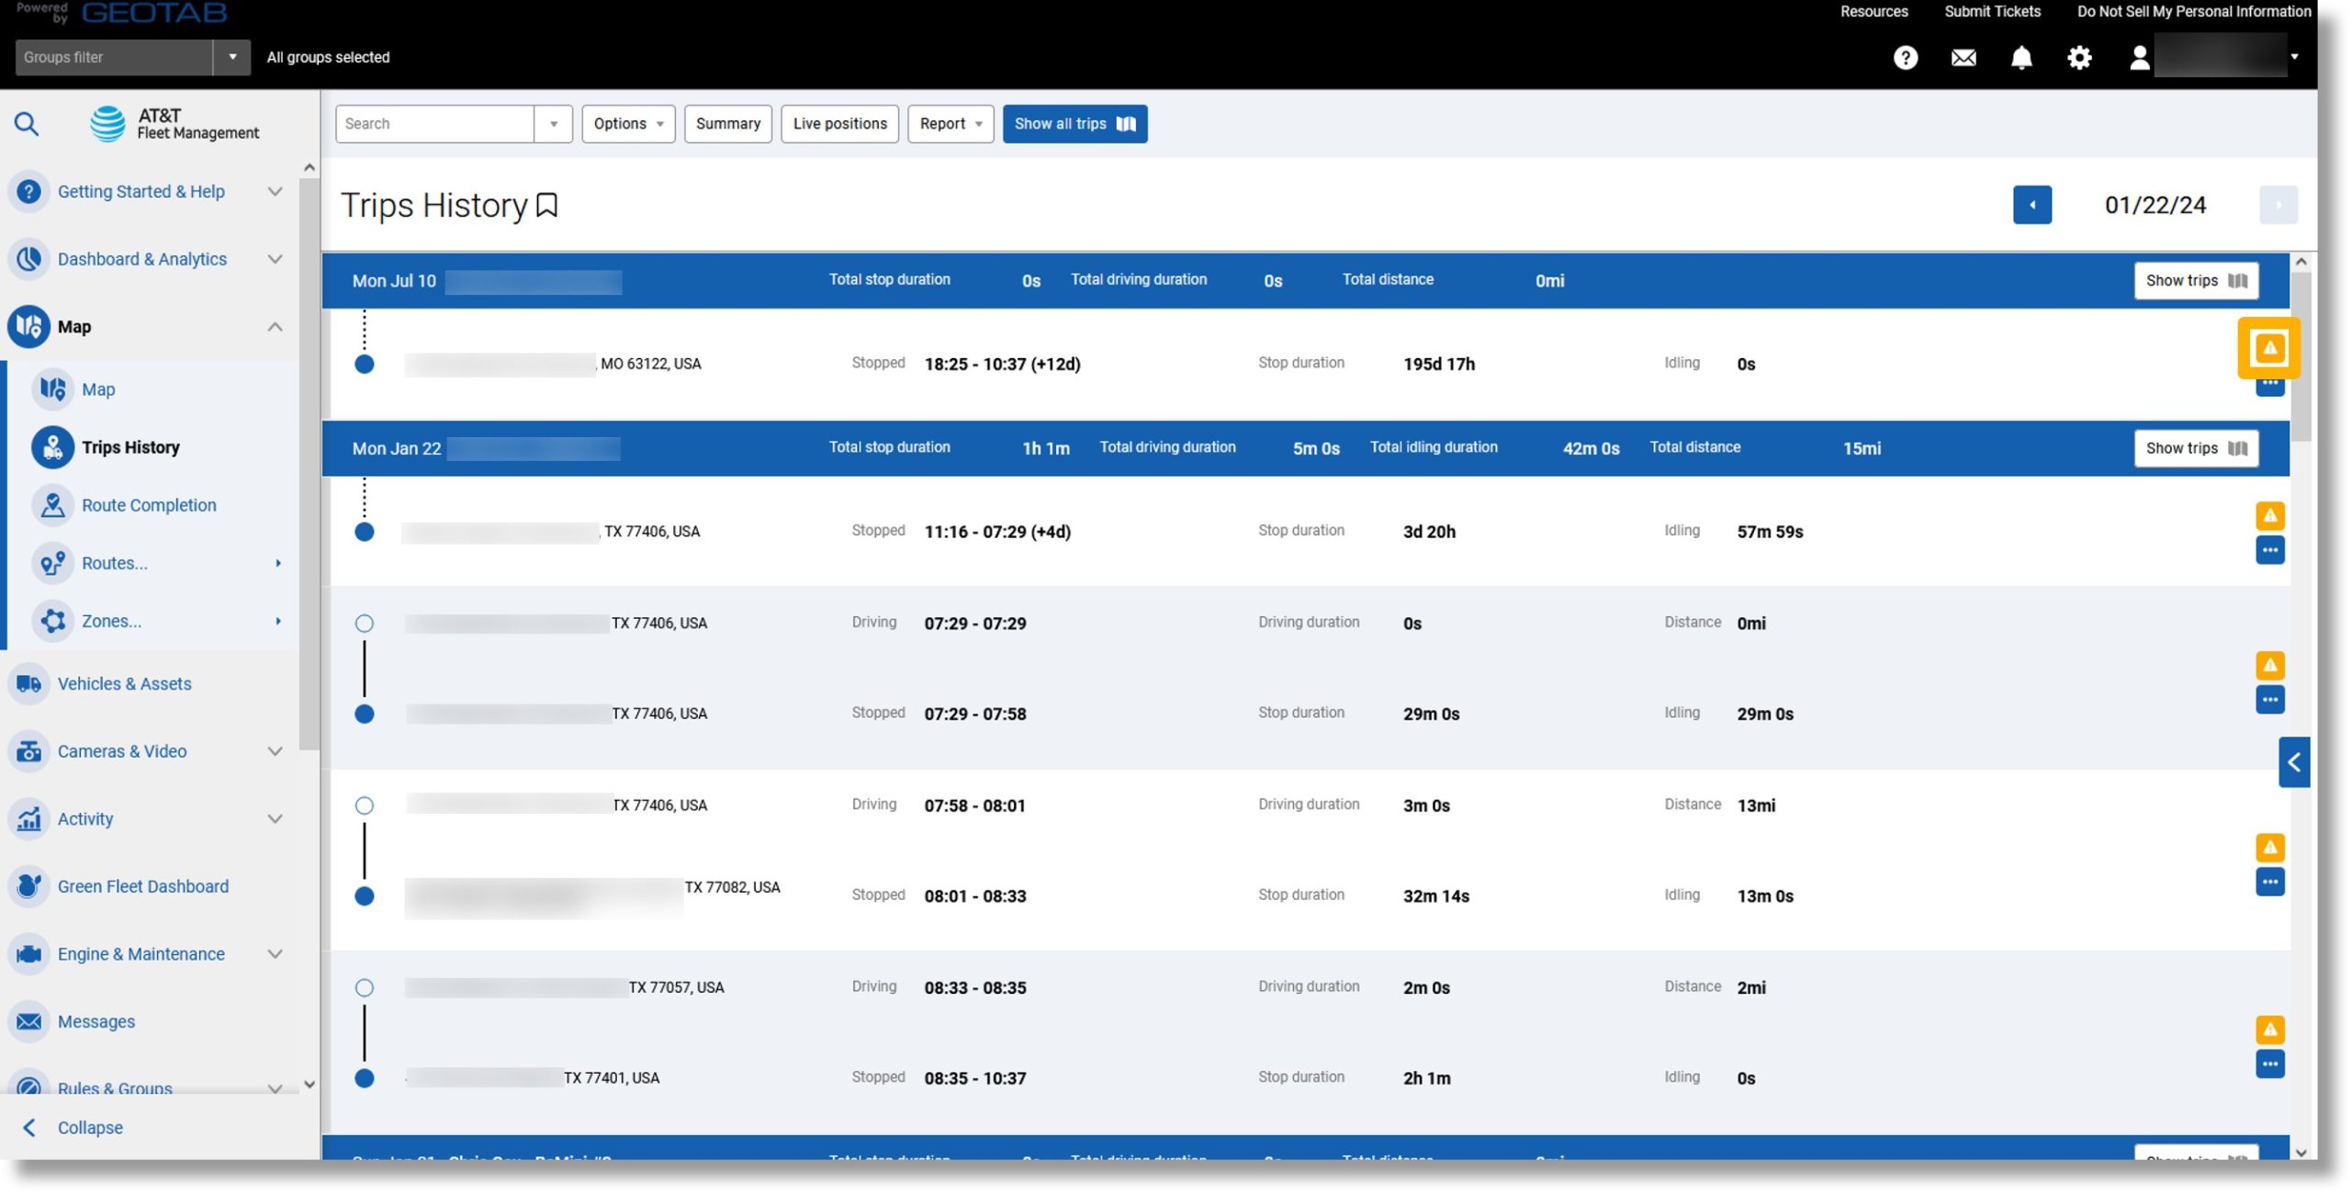
Task: Open the Submit Tickets link
Action: (1992, 11)
